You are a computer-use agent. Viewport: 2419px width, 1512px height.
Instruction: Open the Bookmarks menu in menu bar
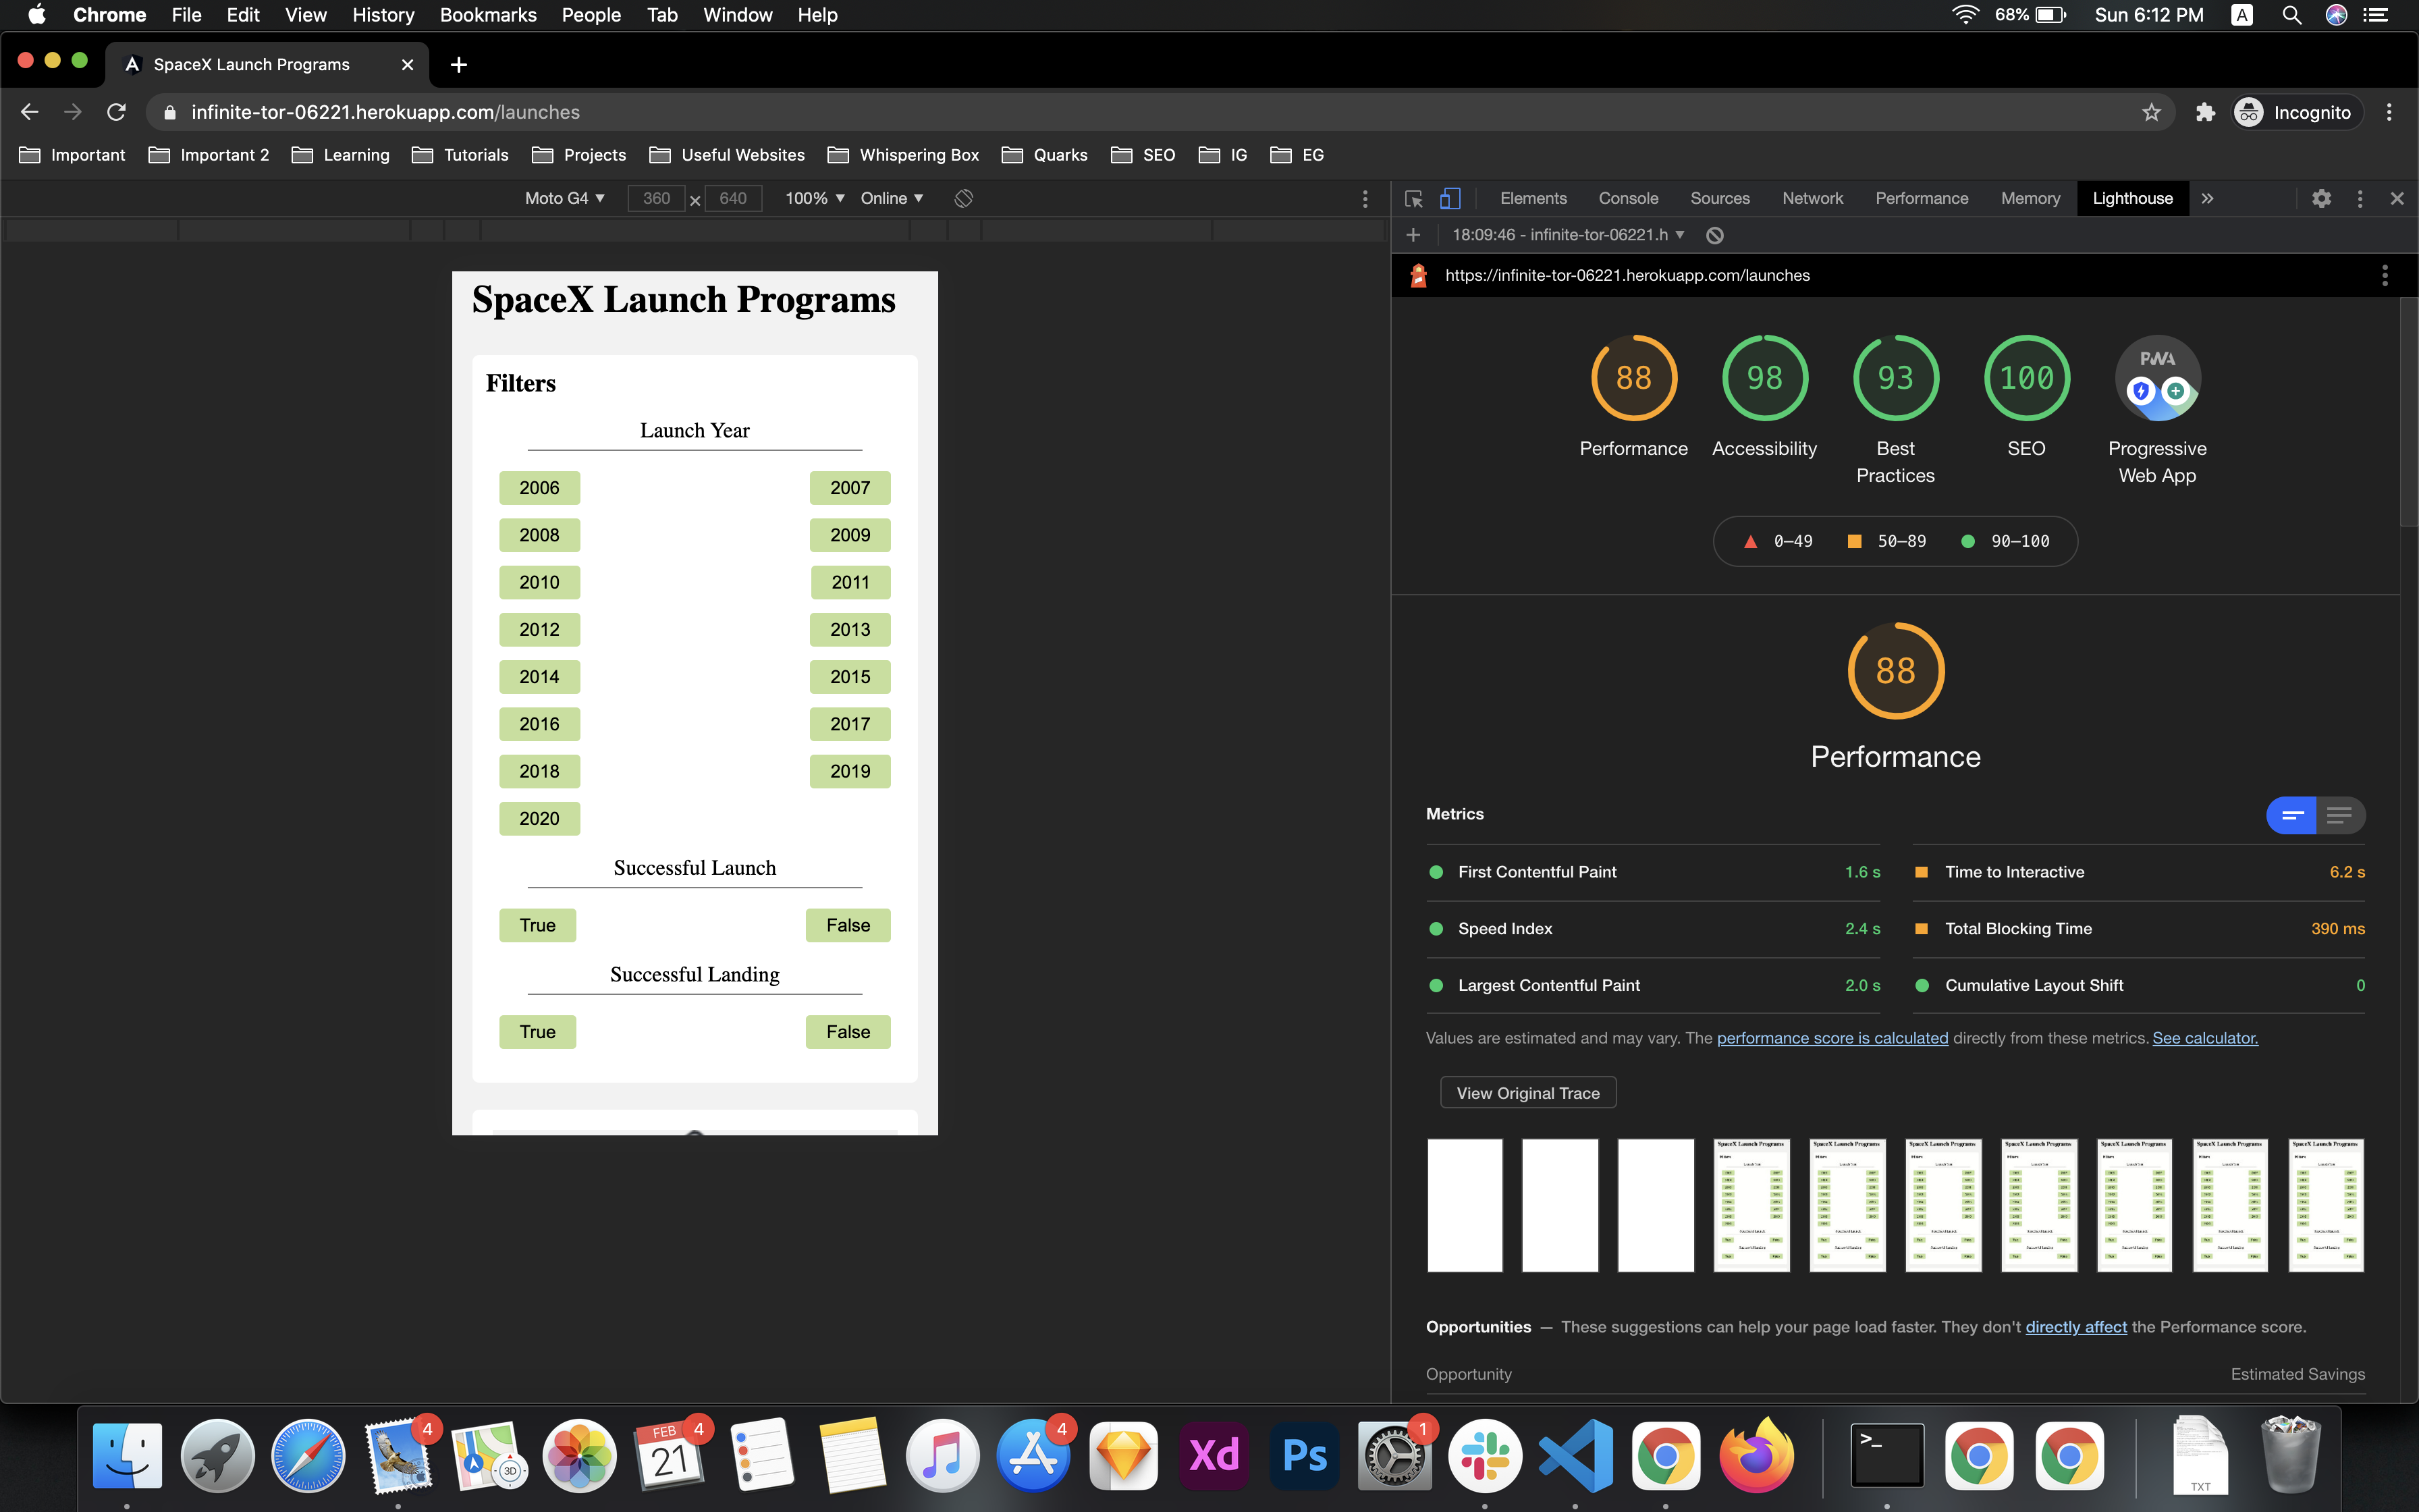click(x=488, y=15)
